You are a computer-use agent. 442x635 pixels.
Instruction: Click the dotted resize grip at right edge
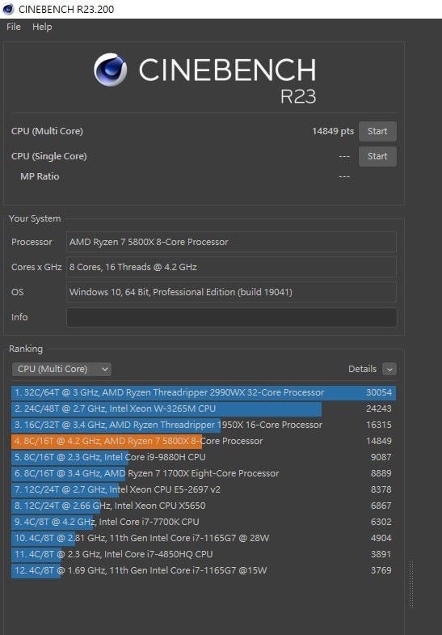click(411, 585)
